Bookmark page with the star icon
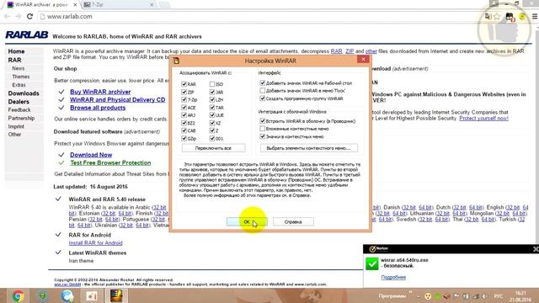The image size is (539, 303). coord(497,17)
